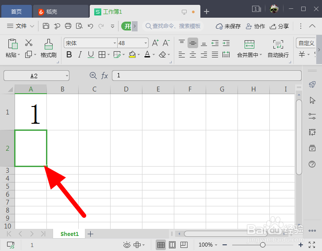322x251 pixels.
Task: Click the font color A swatch
Action: [x=147, y=55]
